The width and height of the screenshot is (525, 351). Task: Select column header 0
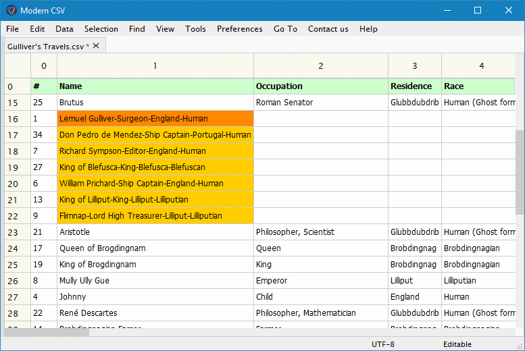[44, 66]
